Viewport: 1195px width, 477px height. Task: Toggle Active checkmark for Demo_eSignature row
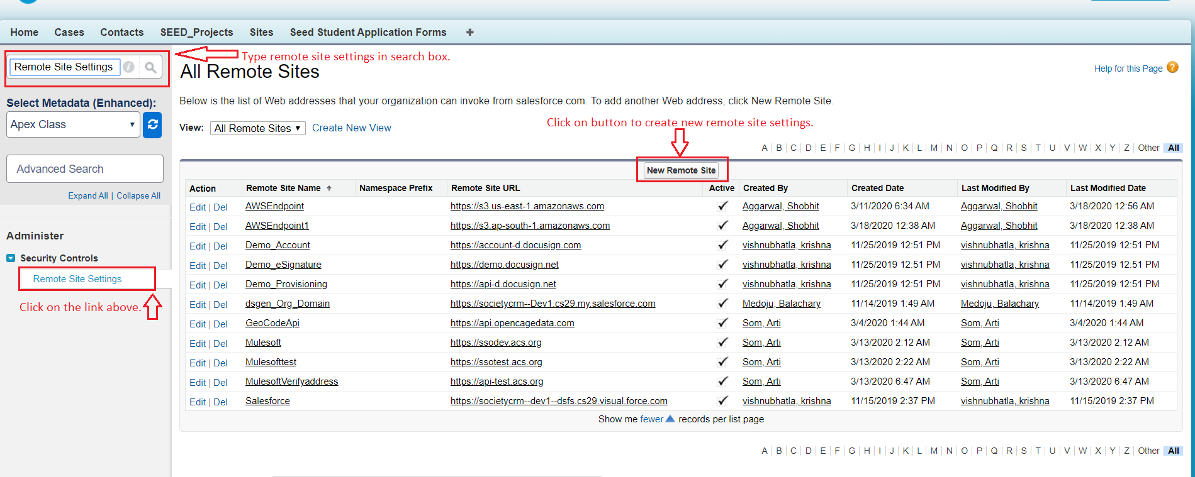click(x=722, y=264)
